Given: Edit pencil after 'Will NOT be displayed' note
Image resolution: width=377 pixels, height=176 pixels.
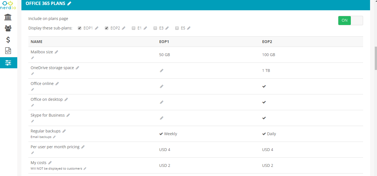Looking at the screenshot, I should (85, 169).
